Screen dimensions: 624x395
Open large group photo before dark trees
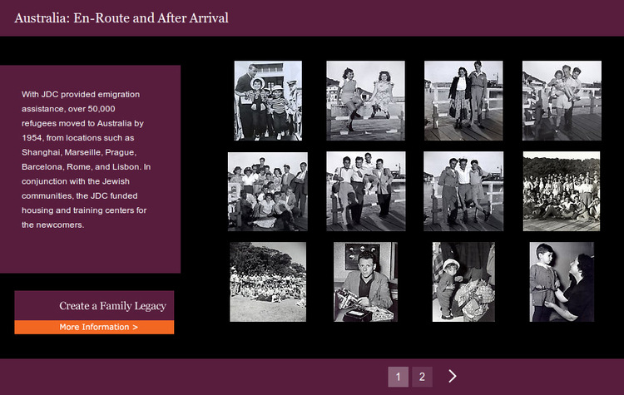(x=562, y=191)
